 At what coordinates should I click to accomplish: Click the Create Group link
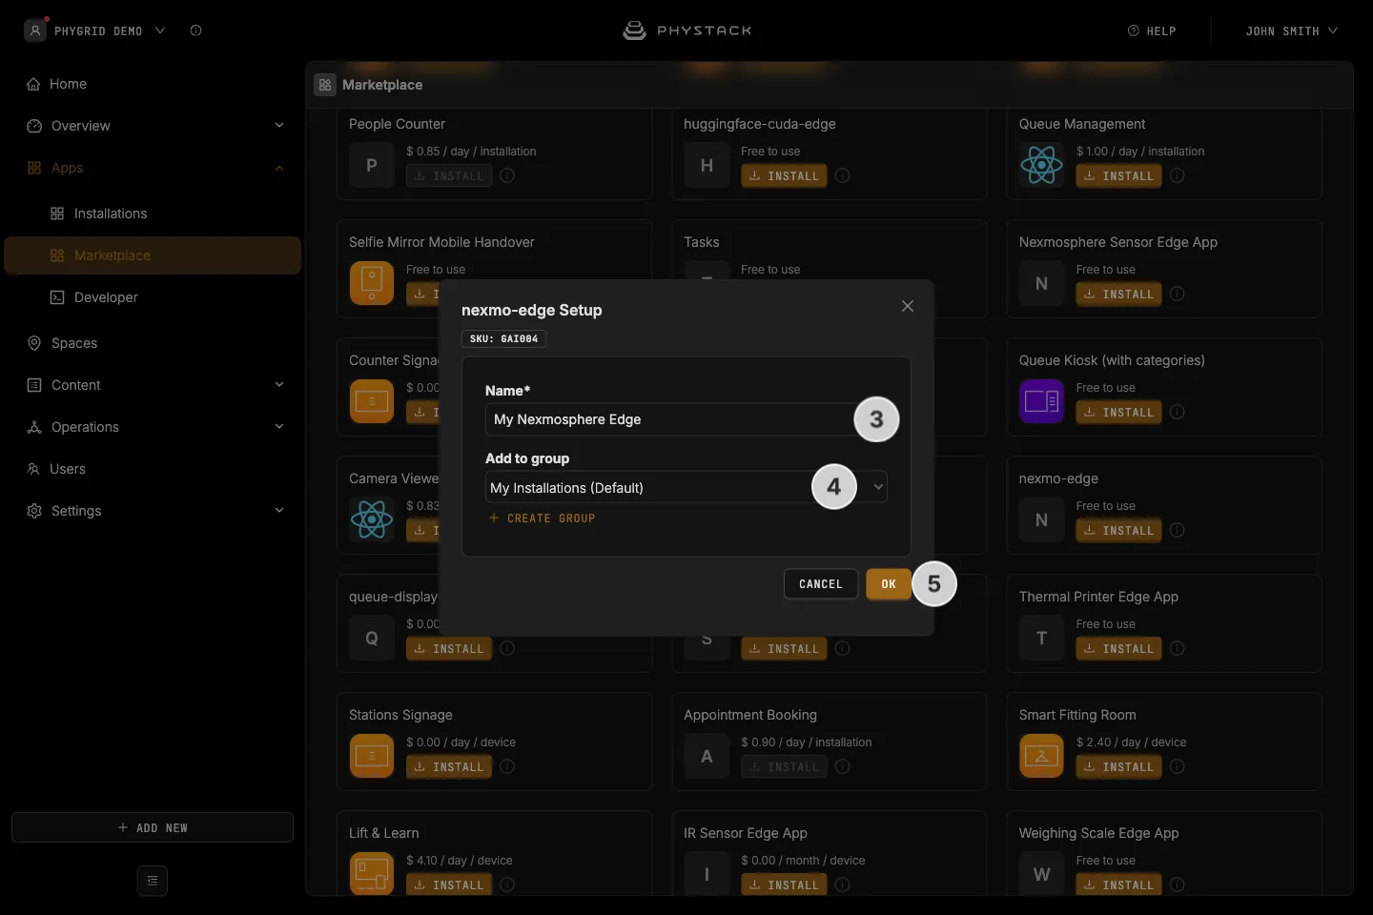pos(542,518)
